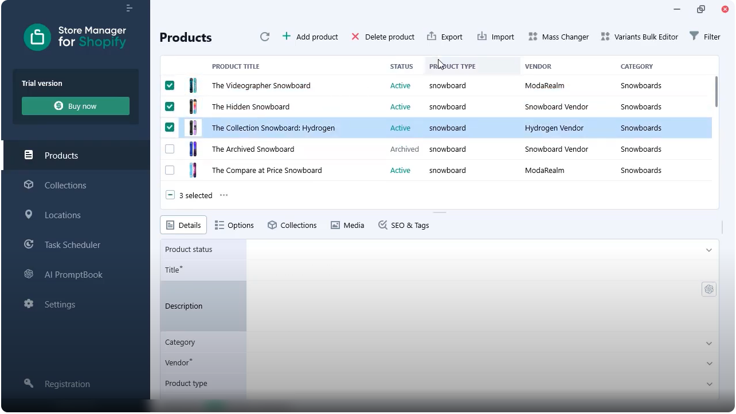Screen dimensions: 736x414
Task: Open the Filter panel
Action: [704, 37]
